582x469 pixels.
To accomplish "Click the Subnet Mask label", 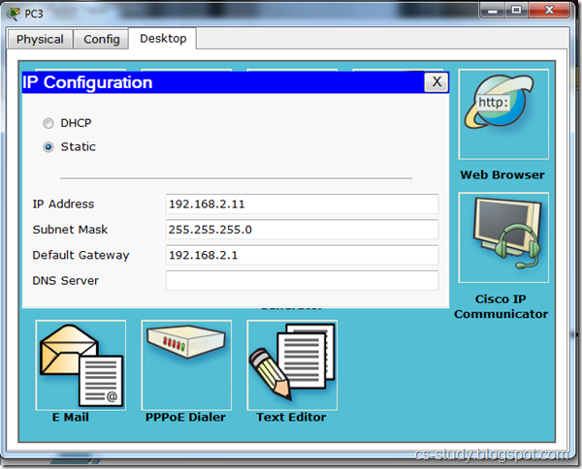I will [70, 230].
